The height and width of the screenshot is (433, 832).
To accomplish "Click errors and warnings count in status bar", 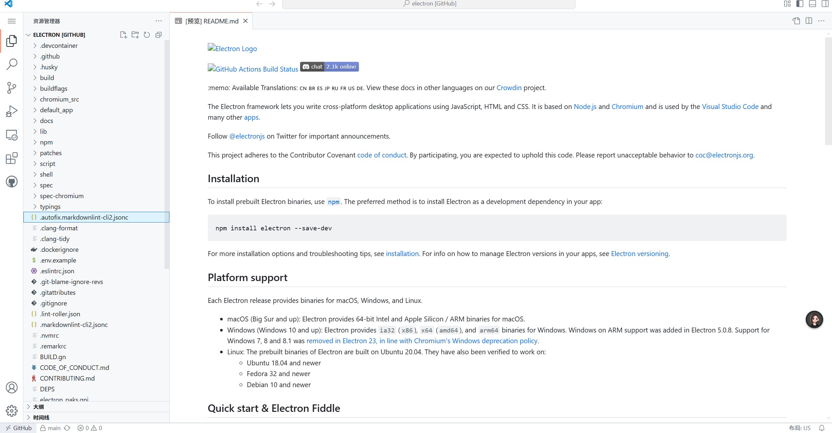I will pyautogui.click(x=90, y=428).
